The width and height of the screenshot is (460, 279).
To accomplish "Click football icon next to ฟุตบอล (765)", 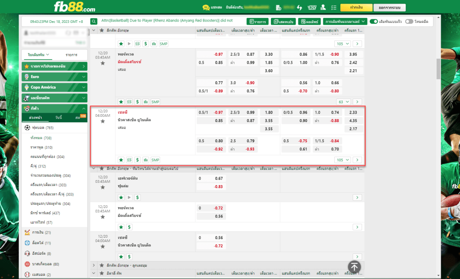I will [x=27, y=128].
